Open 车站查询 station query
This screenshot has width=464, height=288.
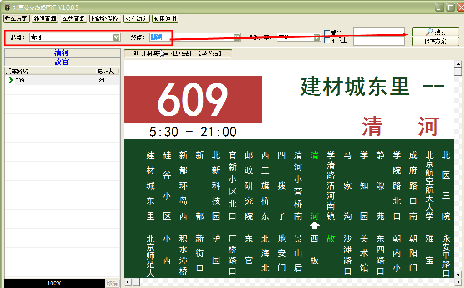click(x=74, y=19)
